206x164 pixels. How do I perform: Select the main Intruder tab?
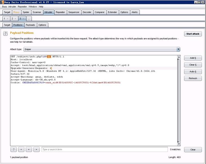pos(48,12)
